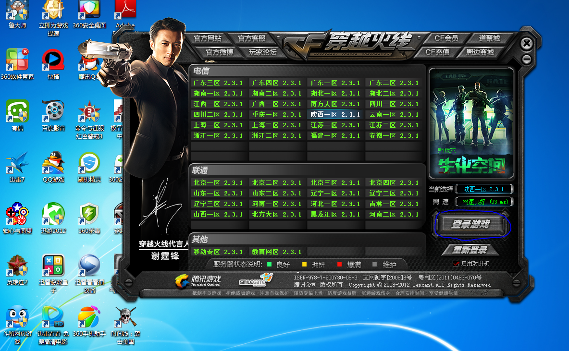This screenshot has height=351, width=569.
Task: Select server 上海二区 2.3.1
Action: coord(277,125)
